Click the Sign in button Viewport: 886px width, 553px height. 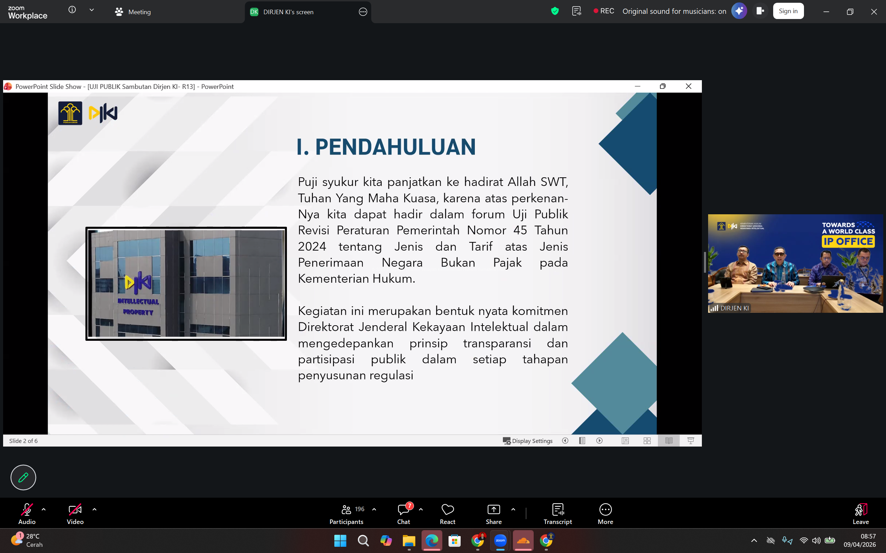pyautogui.click(x=788, y=11)
